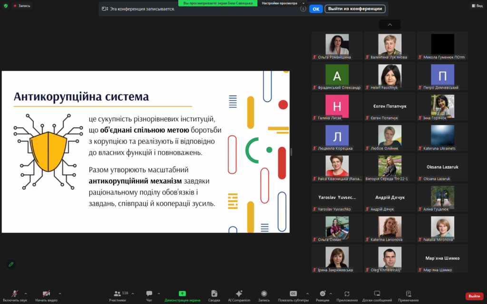The width and height of the screenshot is (487, 304).
Task: Launch AI Companion
Action: point(239,294)
